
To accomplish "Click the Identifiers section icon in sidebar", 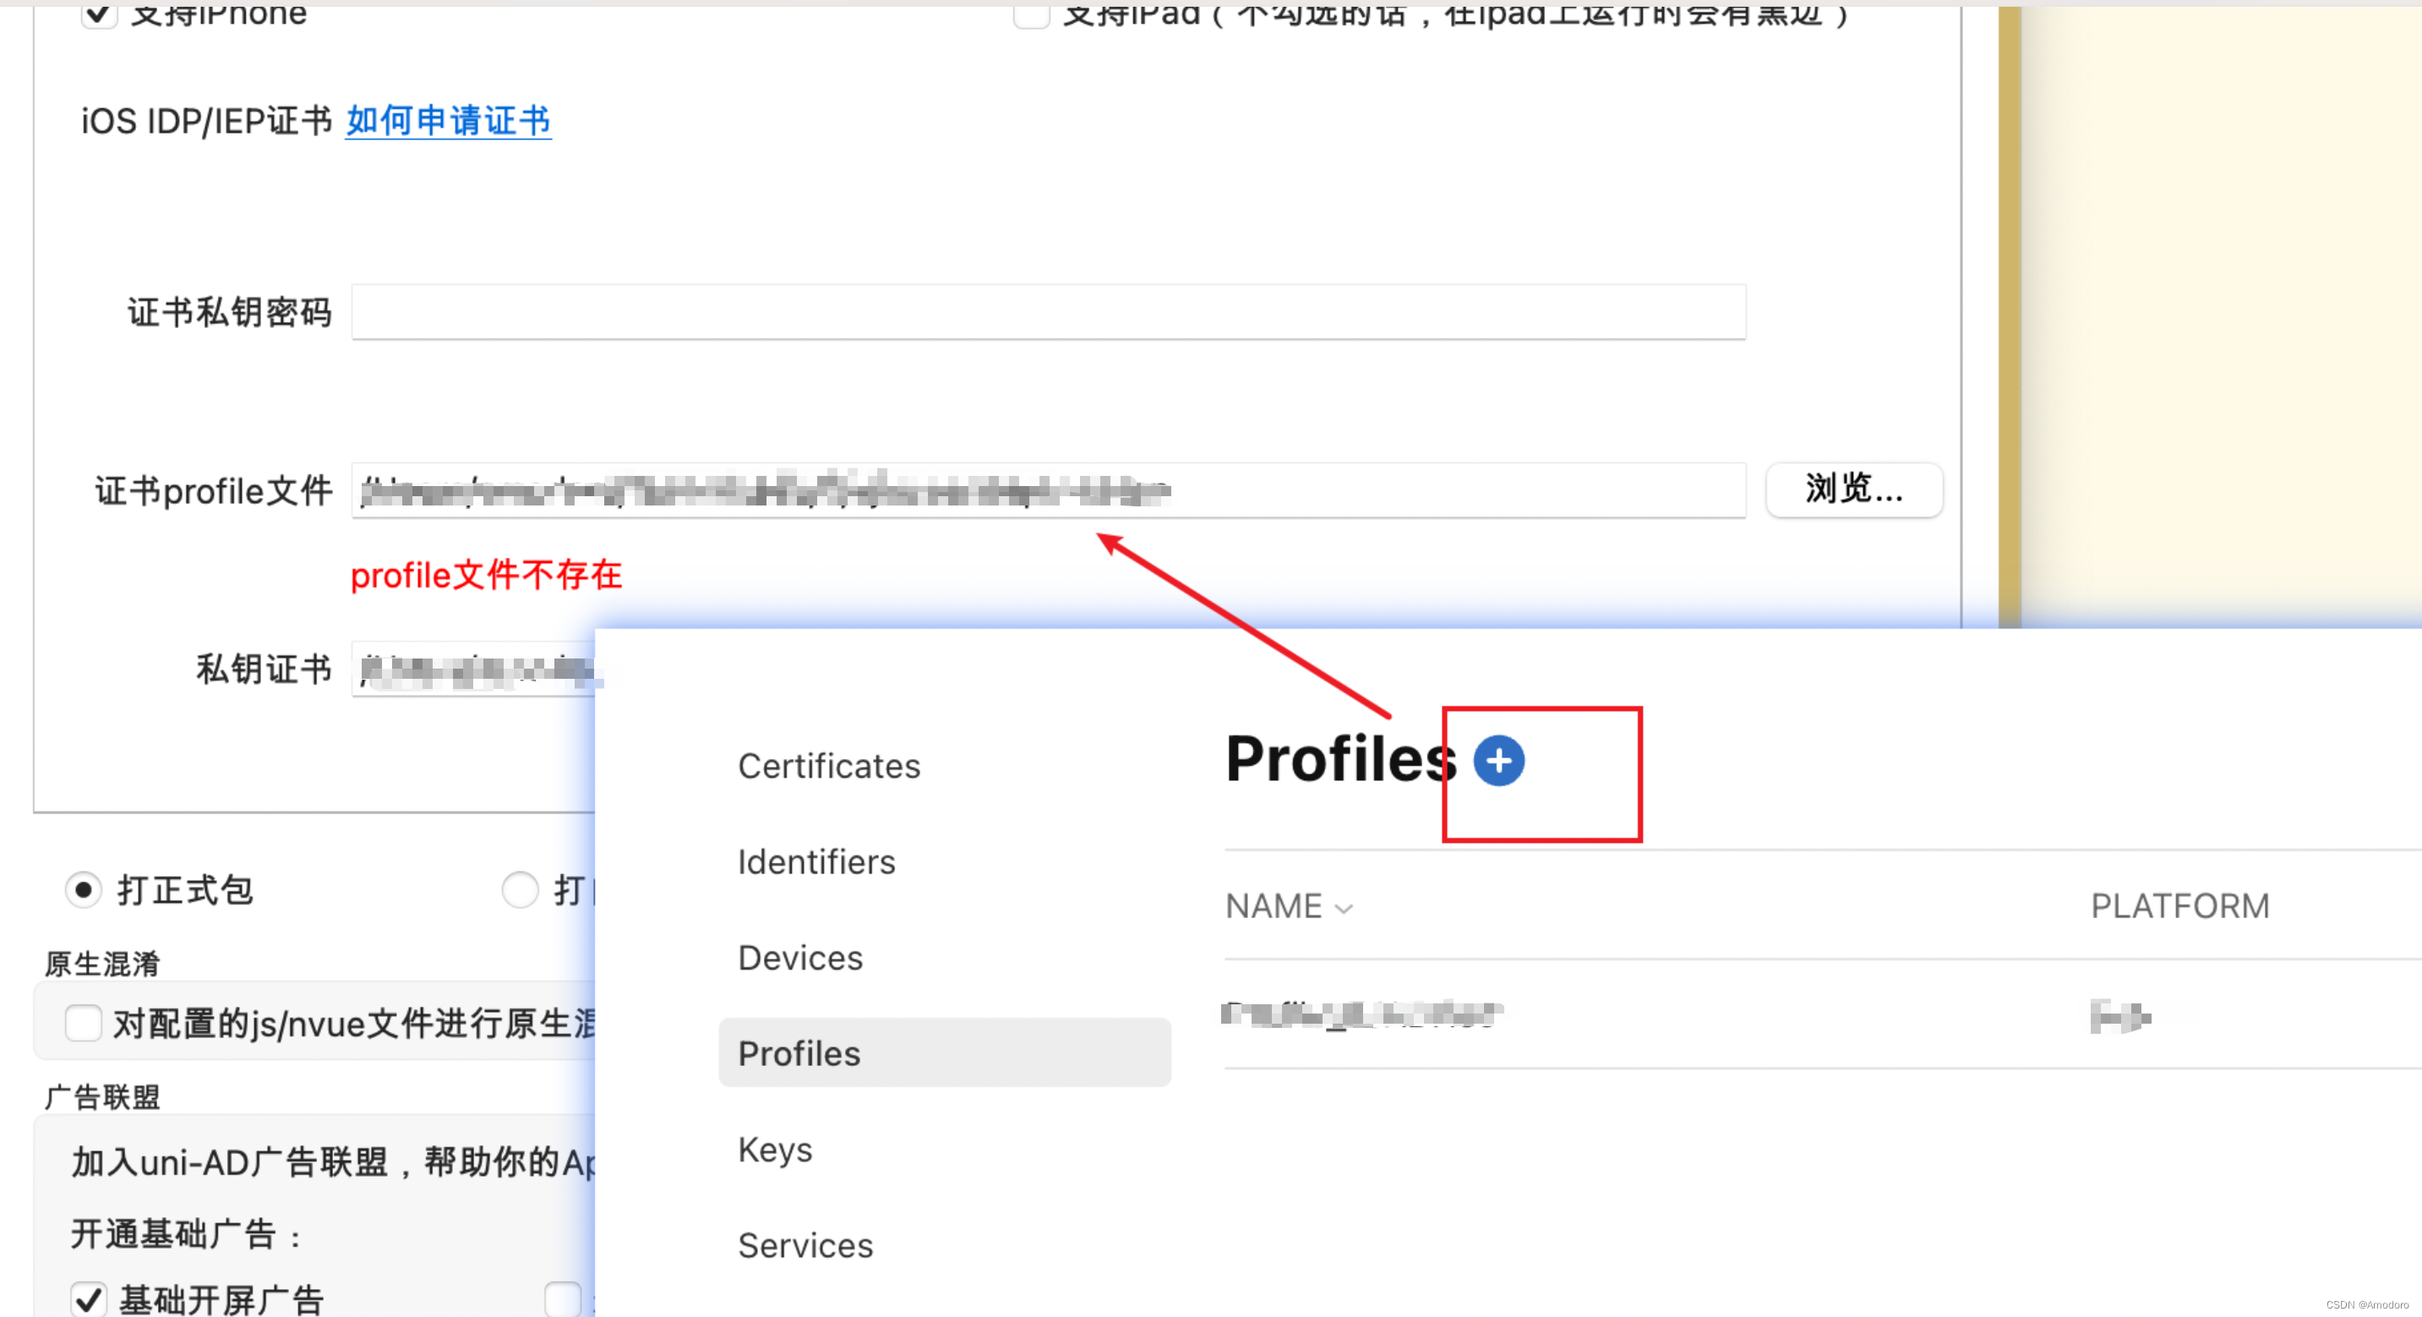I will tap(814, 860).
